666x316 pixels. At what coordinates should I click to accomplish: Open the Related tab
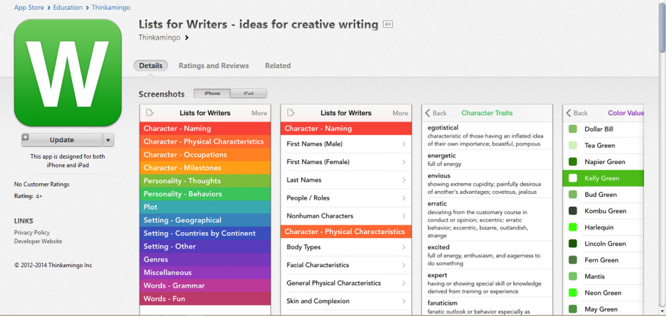click(x=278, y=66)
